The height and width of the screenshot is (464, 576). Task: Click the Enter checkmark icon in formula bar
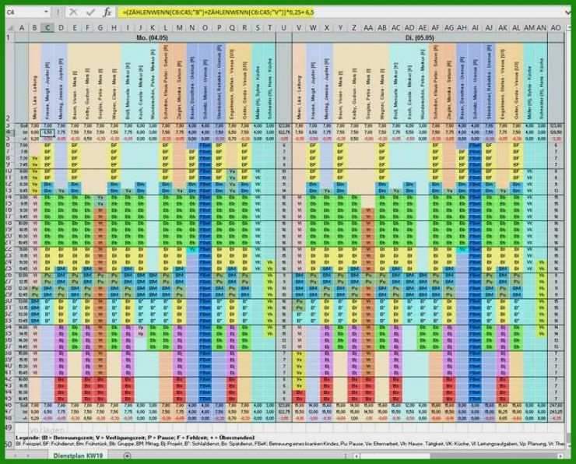pos(90,13)
